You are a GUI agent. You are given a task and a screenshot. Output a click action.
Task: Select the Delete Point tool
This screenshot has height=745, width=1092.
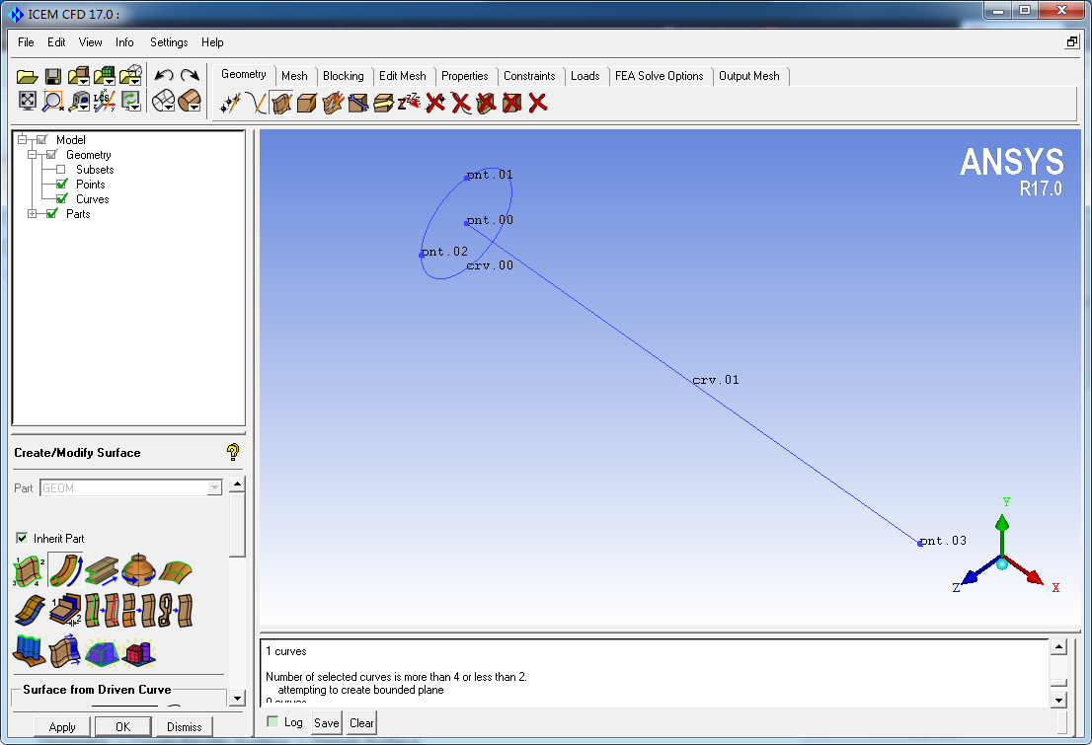coord(435,104)
